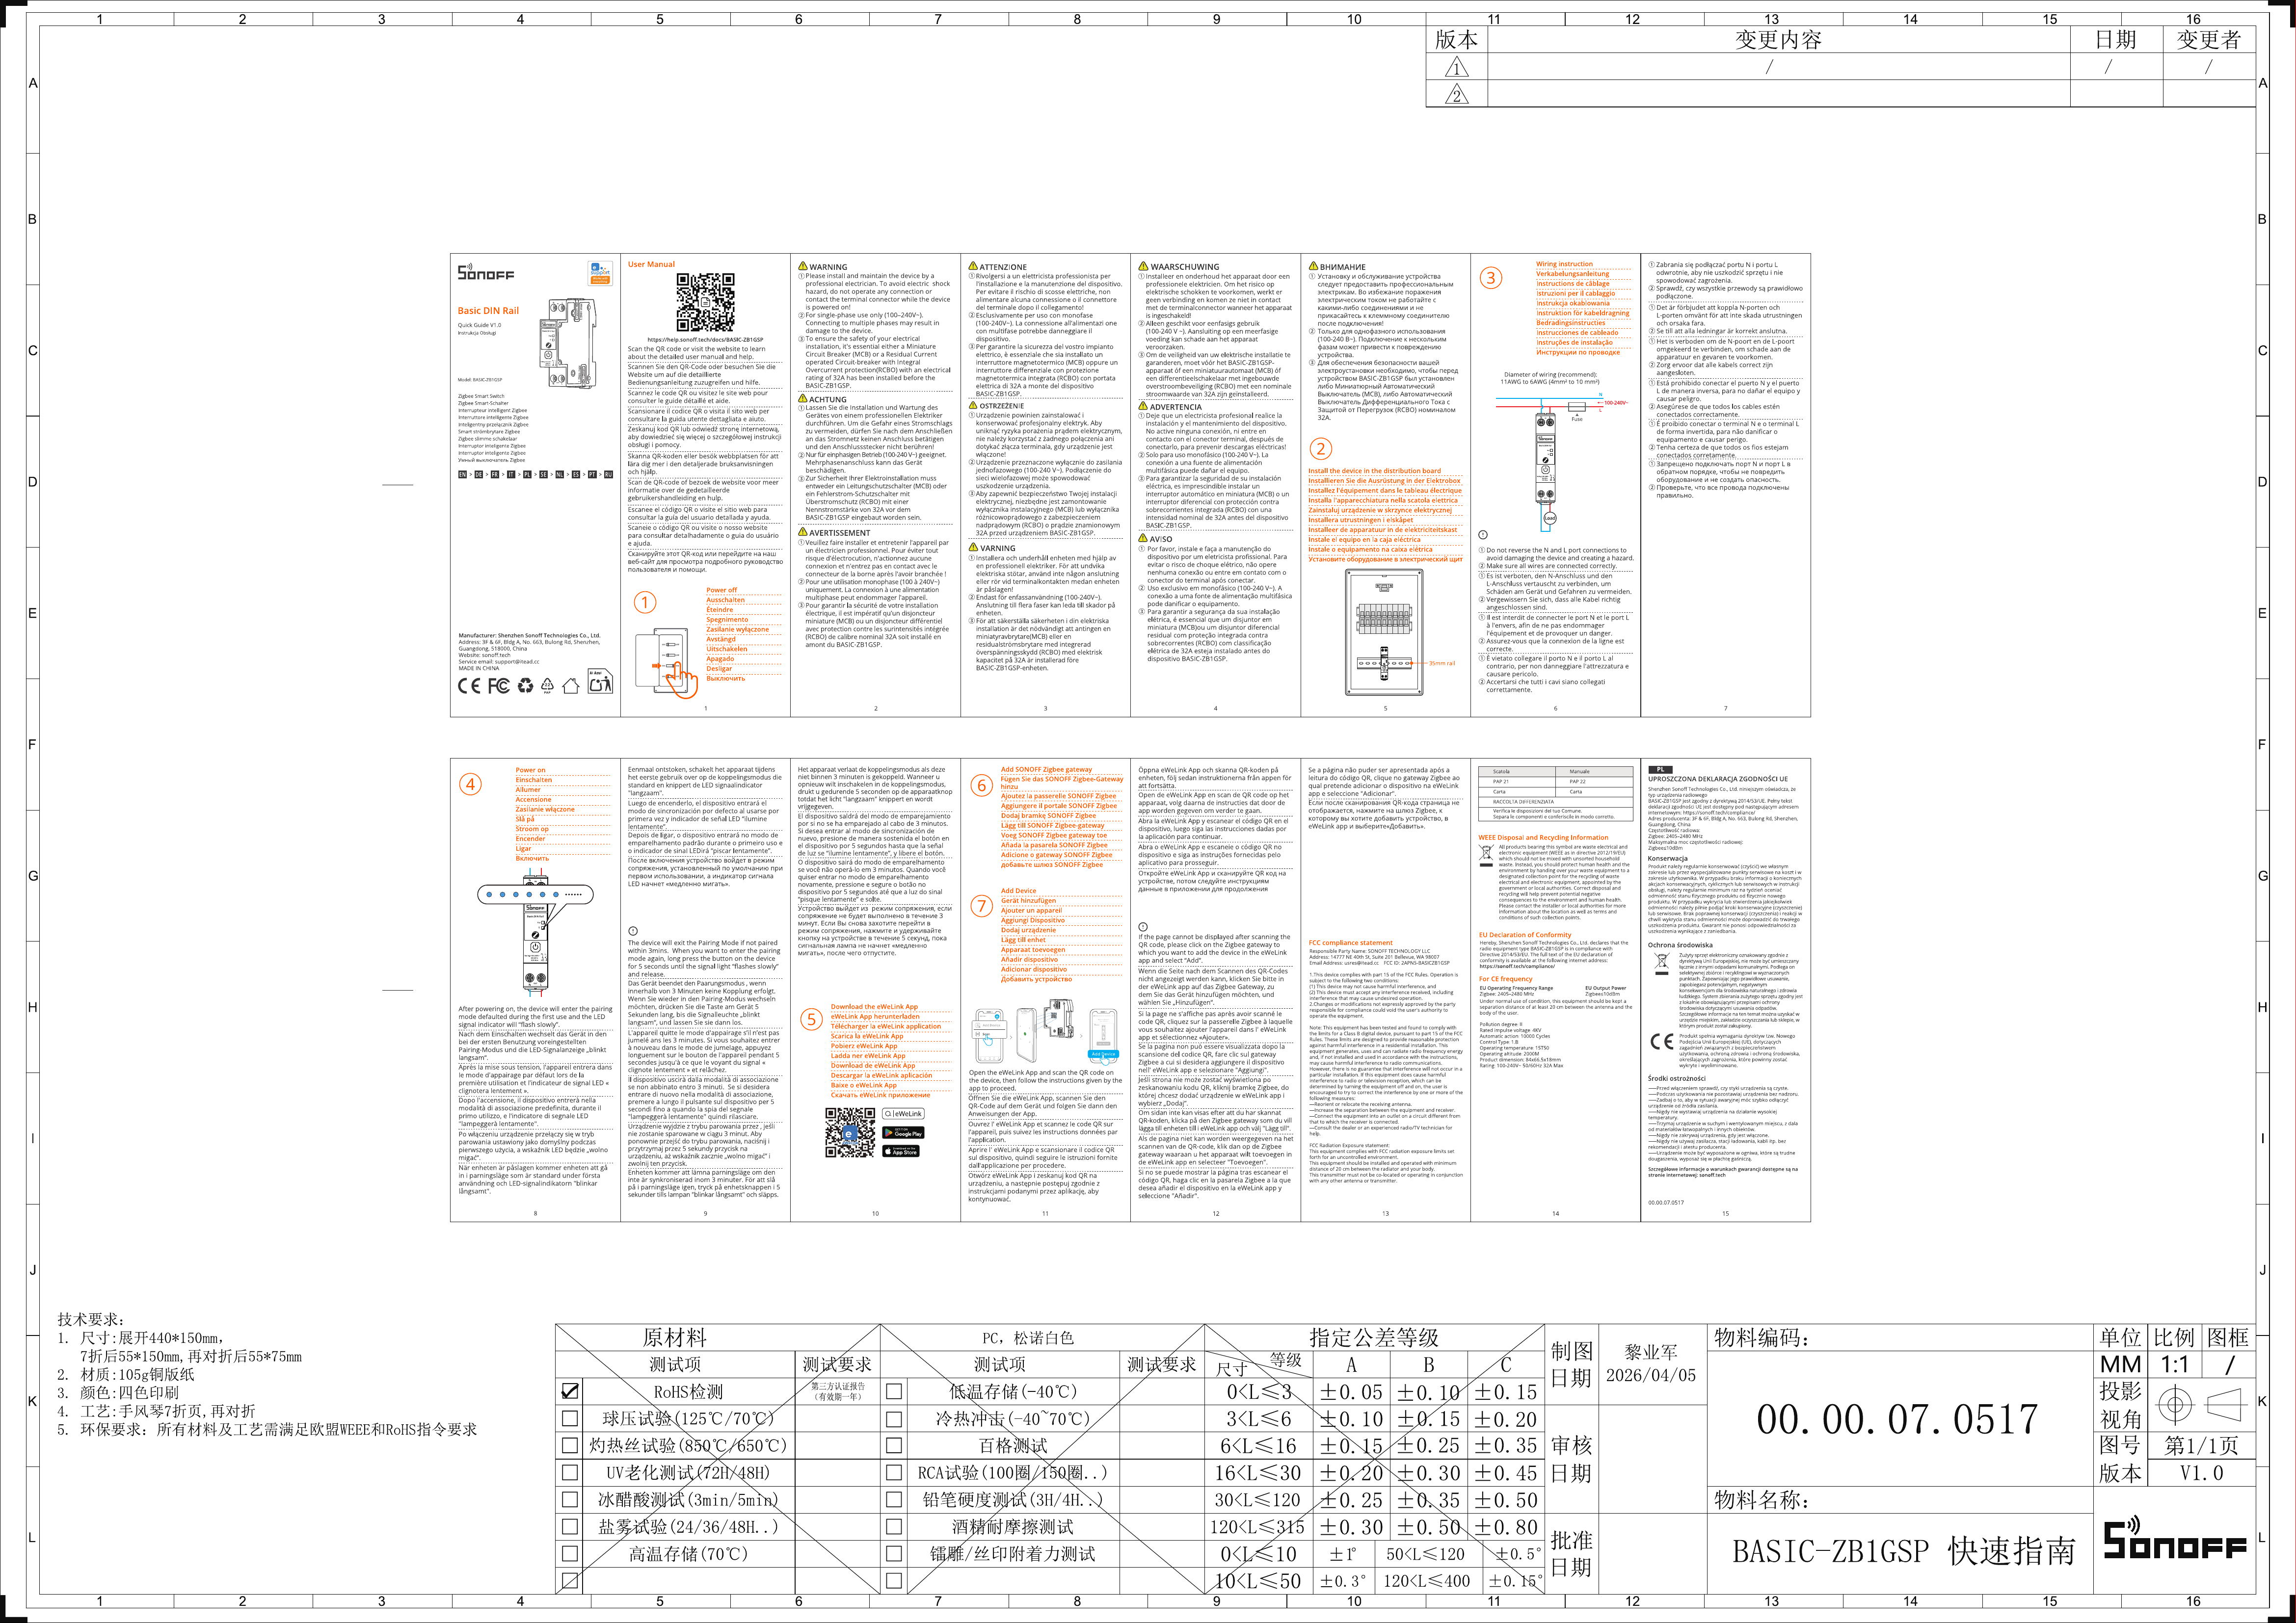Click the warning triangle beside ADVERTENCIA

1143,407
